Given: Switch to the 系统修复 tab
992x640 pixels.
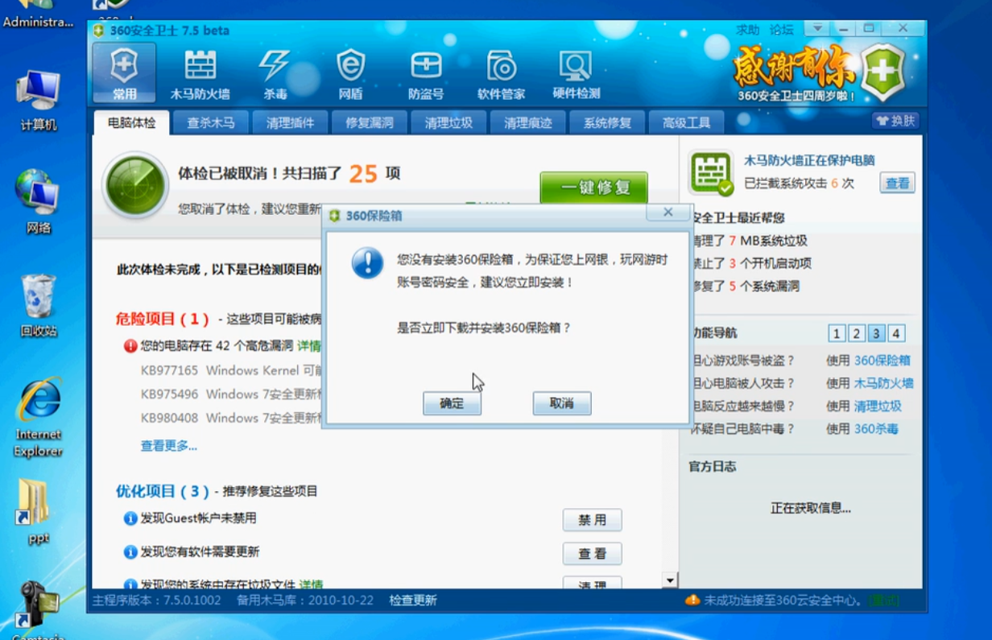Looking at the screenshot, I should coord(608,123).
